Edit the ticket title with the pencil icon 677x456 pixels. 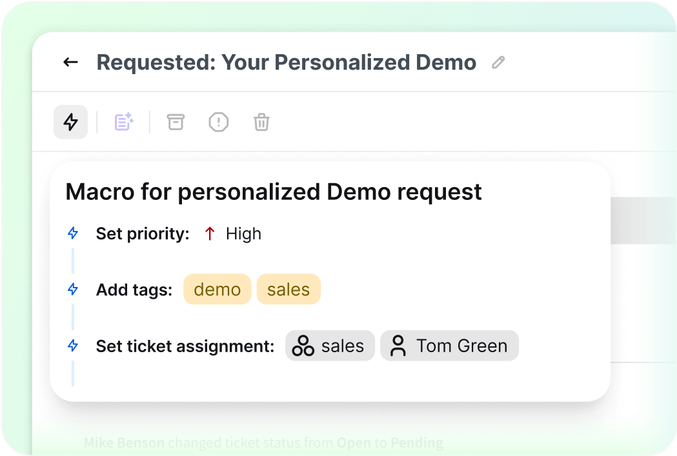click(x=497, y=62)
